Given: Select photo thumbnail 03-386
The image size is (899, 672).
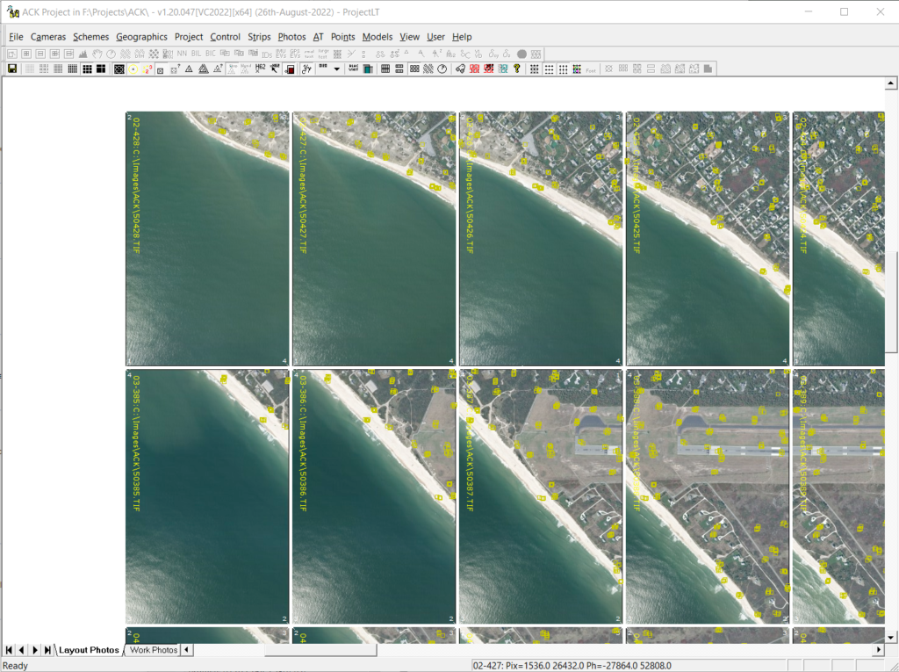Looking at the screenshot, I should pos(374,496).
